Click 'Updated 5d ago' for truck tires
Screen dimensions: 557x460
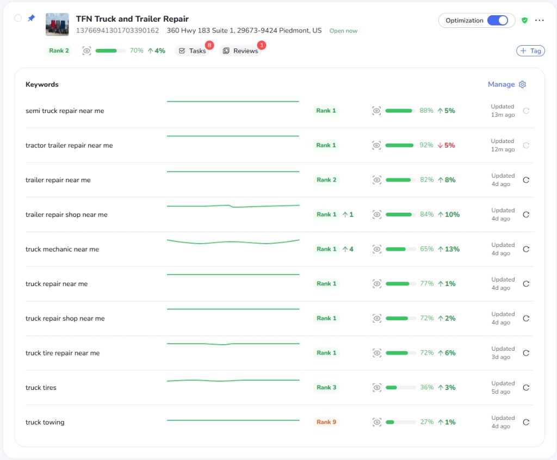(x=503, y=387)
